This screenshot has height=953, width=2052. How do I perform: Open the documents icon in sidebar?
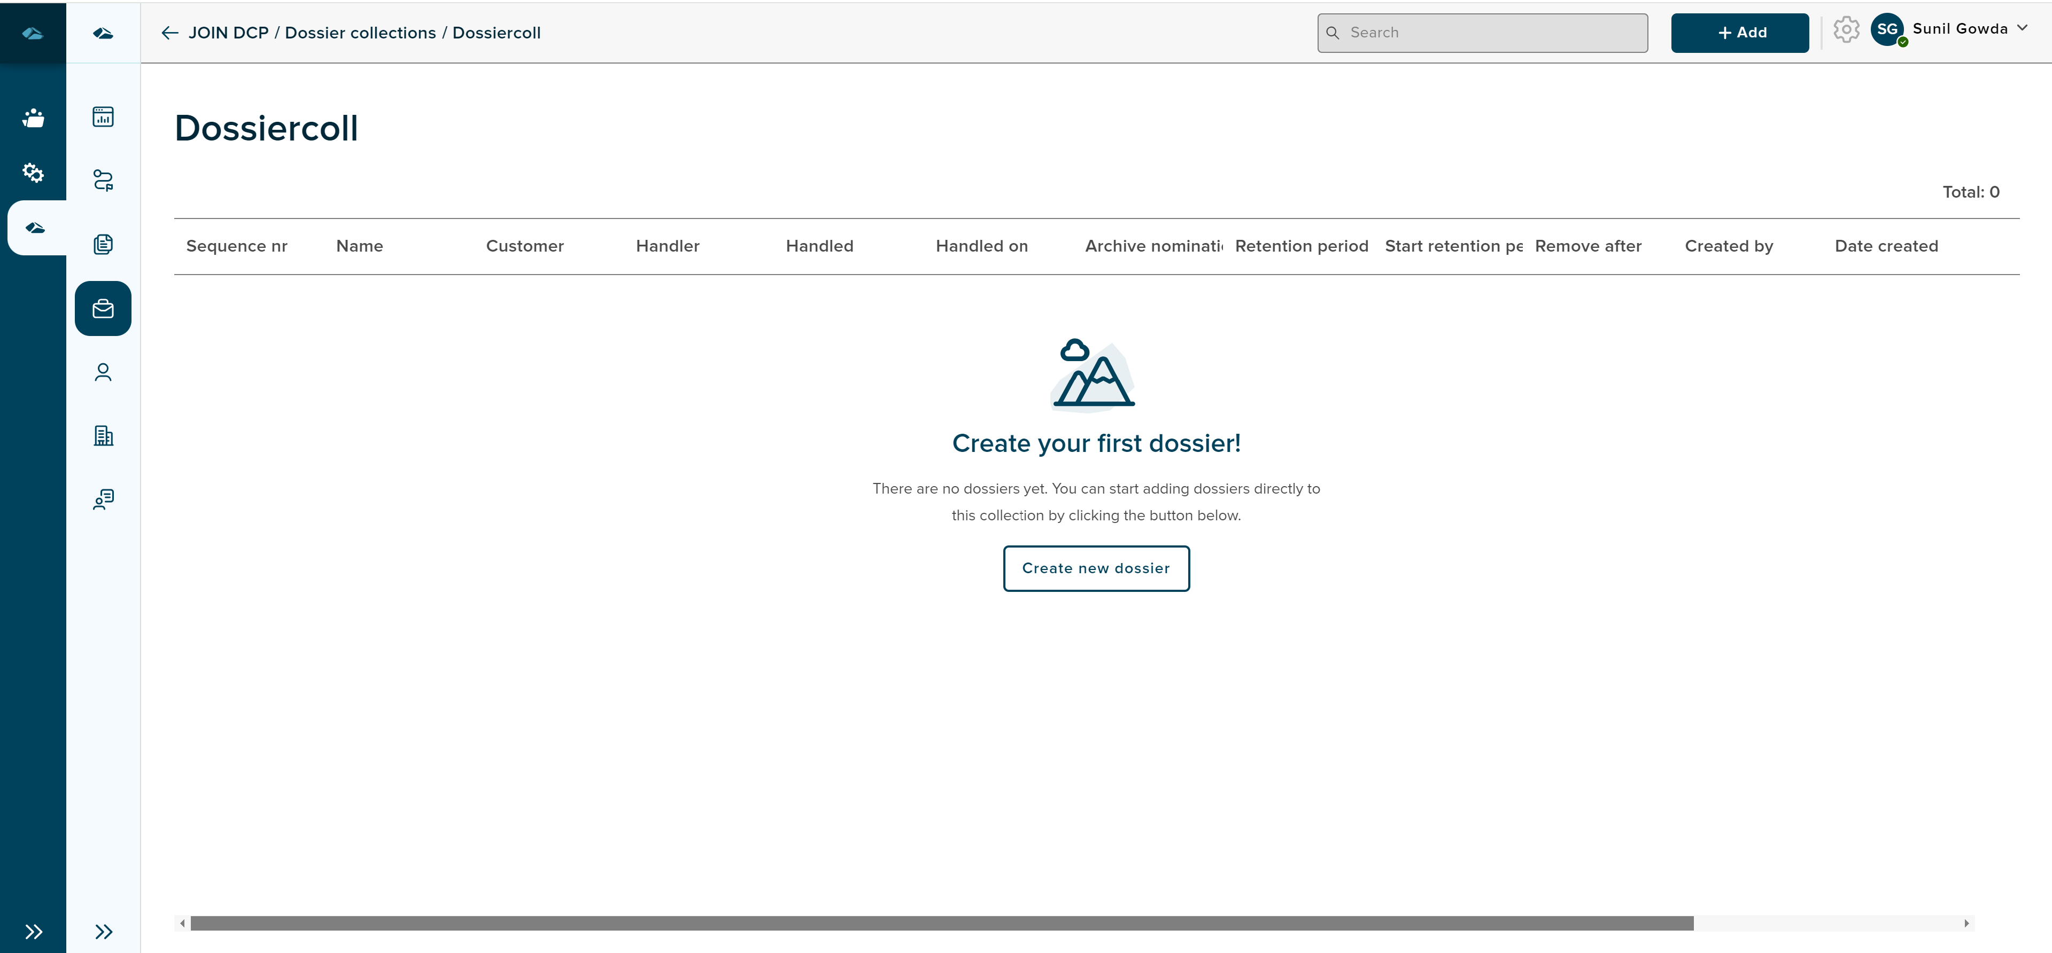tap(103, 244)
